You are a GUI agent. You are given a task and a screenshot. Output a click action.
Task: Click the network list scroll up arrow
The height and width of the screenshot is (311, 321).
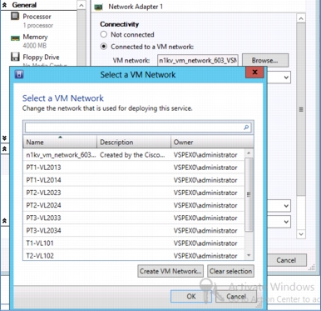[x=249, y=153]
